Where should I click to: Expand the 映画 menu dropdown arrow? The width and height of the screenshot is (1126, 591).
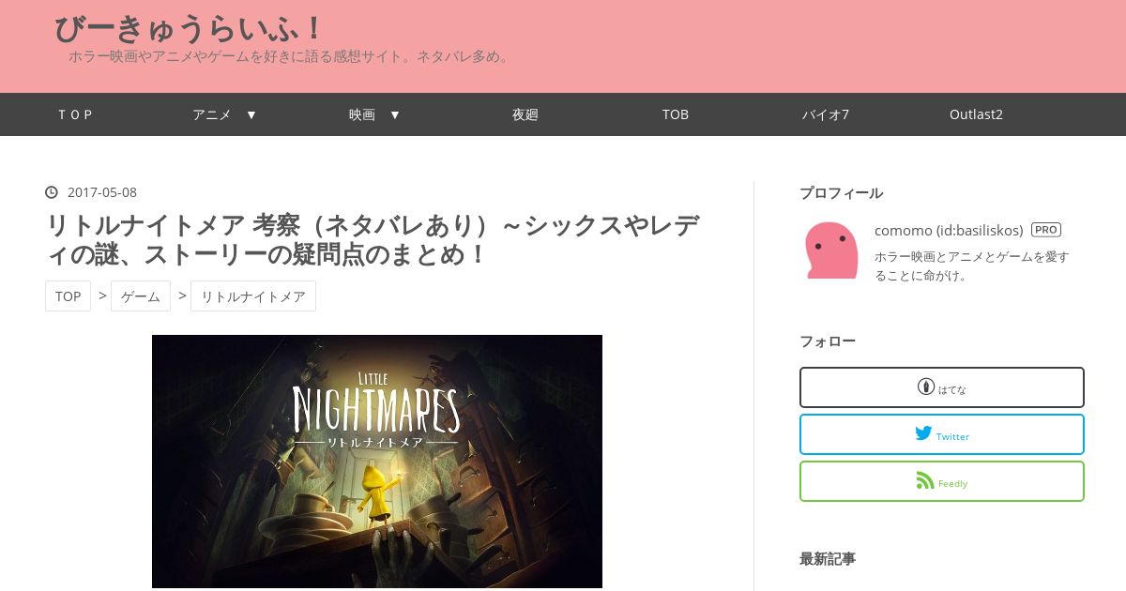point(395,114)
